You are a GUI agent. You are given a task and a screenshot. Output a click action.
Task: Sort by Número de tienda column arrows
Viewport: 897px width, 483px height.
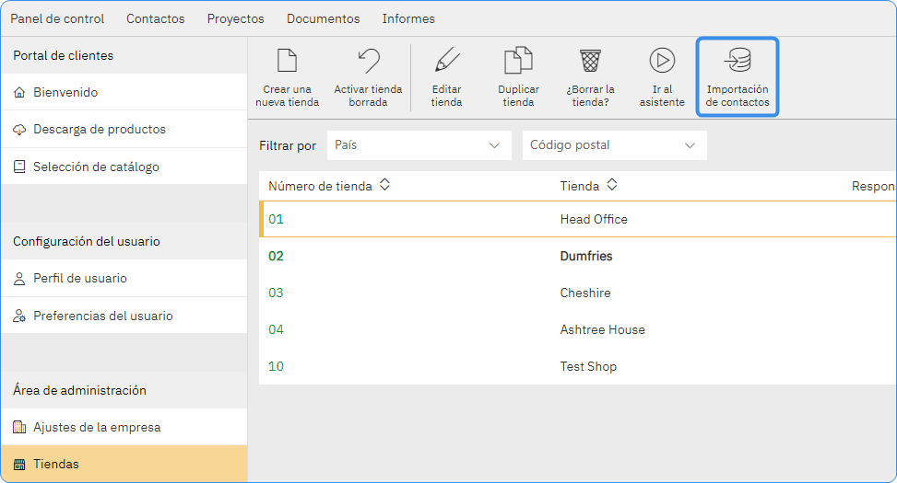[x=384, y=186]
